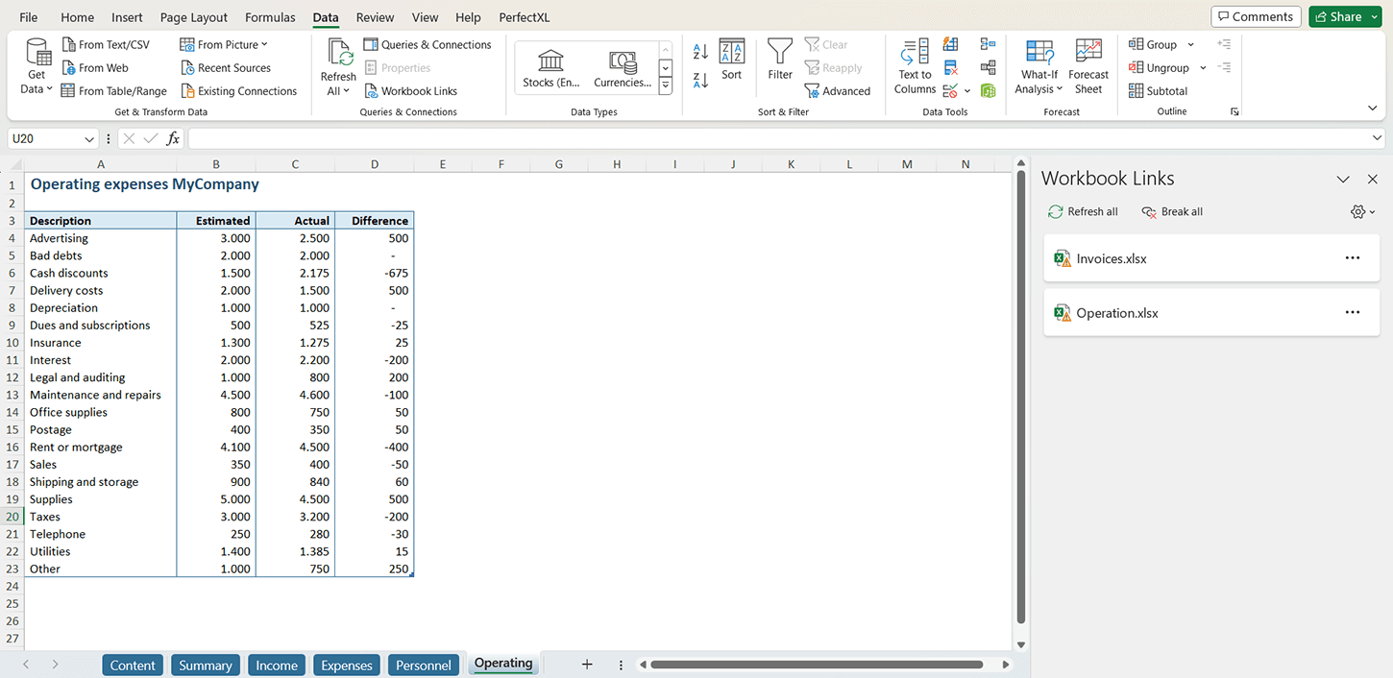This screenshot has width=1393, height=678.
Task: Collapse the Workbook Links pane
Action: tap(1343, 179)
